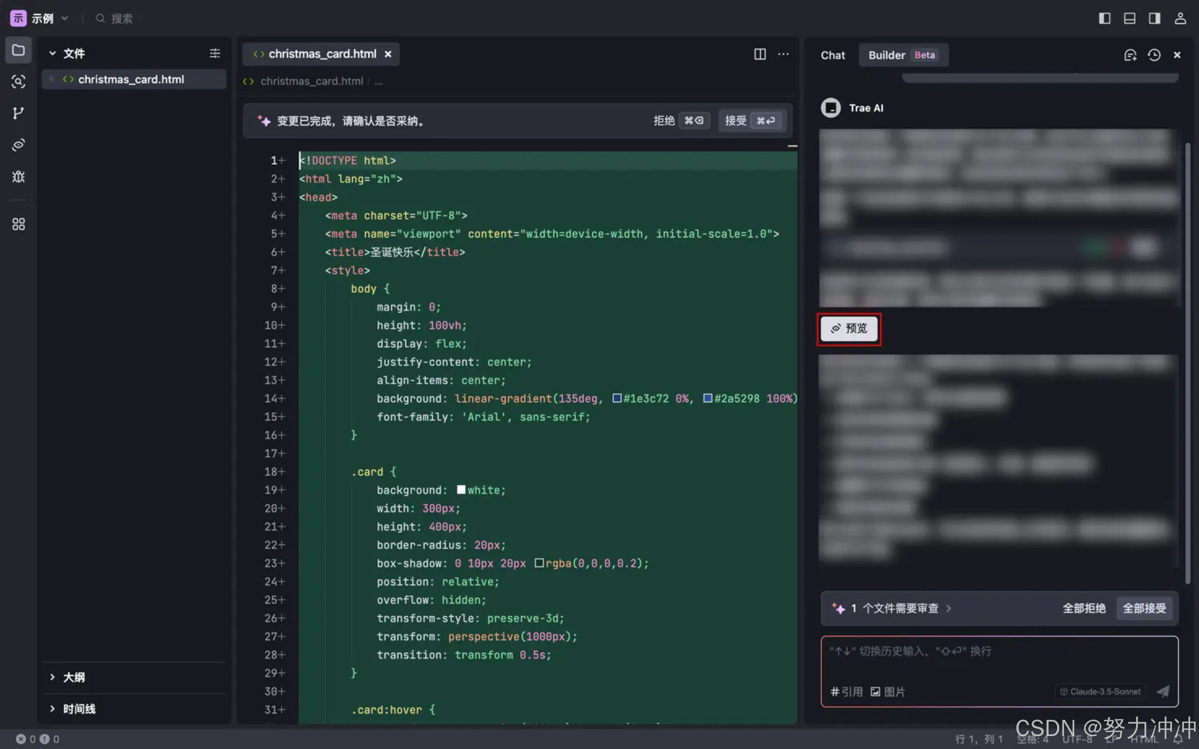Switch to the Chat tab
The image size is (1199, 749).
[x=832, y=55]
